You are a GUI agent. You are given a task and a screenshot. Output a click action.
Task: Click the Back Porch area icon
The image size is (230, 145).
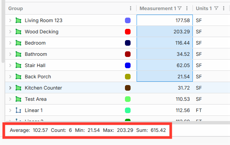tap(18, 76)
